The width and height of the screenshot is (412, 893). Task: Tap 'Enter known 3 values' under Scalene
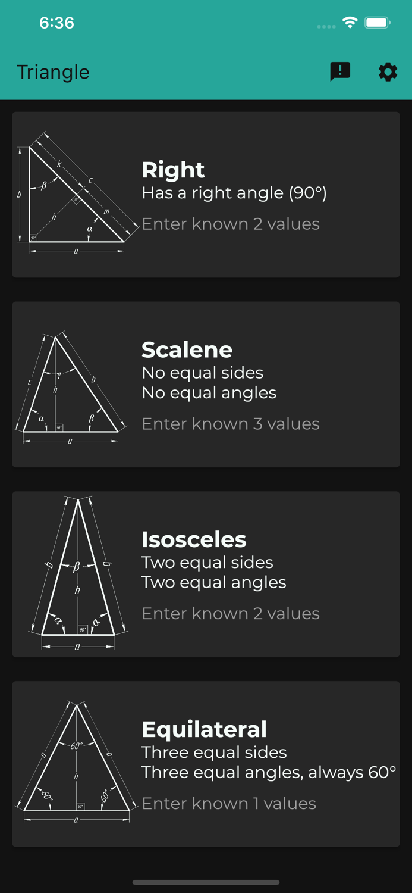click(231, 424)
